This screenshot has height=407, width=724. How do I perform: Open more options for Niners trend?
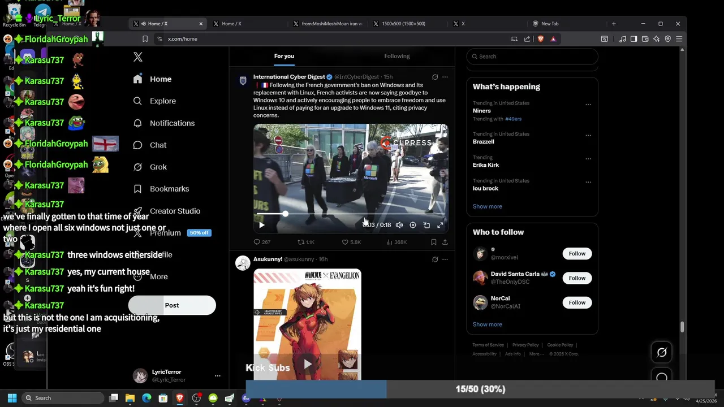pyautogui.click(x=588, y=105)
